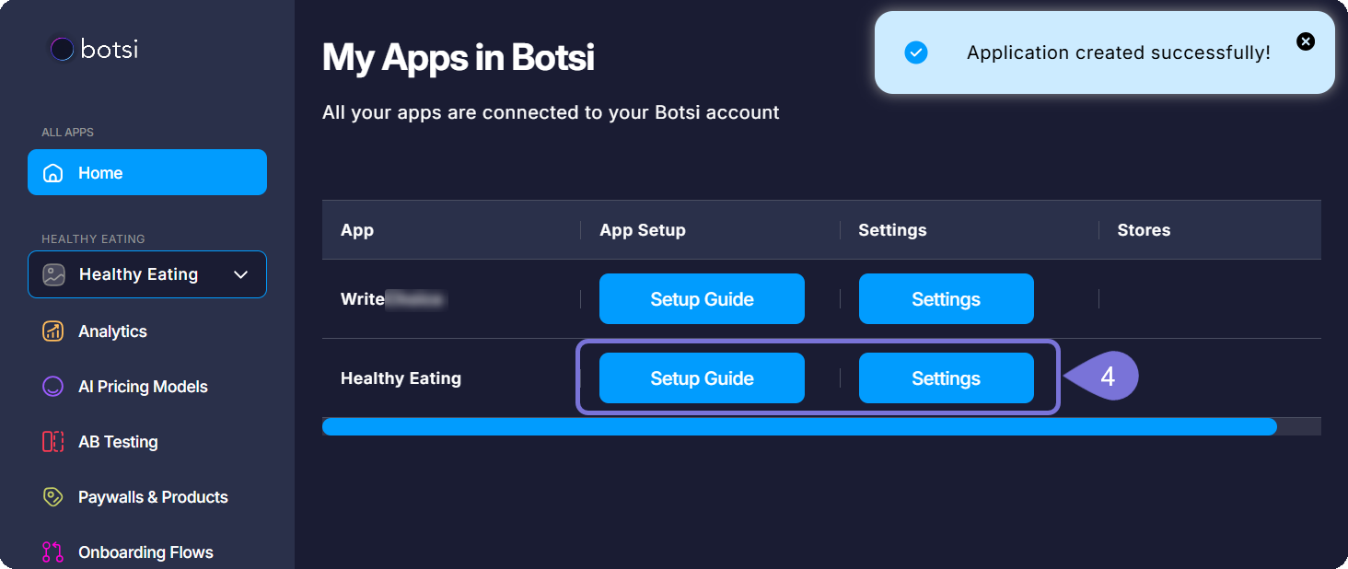This screenshot has width=1348, height=569.
Task: Open the ALL APPS section
Action: [x=67, y=132]
